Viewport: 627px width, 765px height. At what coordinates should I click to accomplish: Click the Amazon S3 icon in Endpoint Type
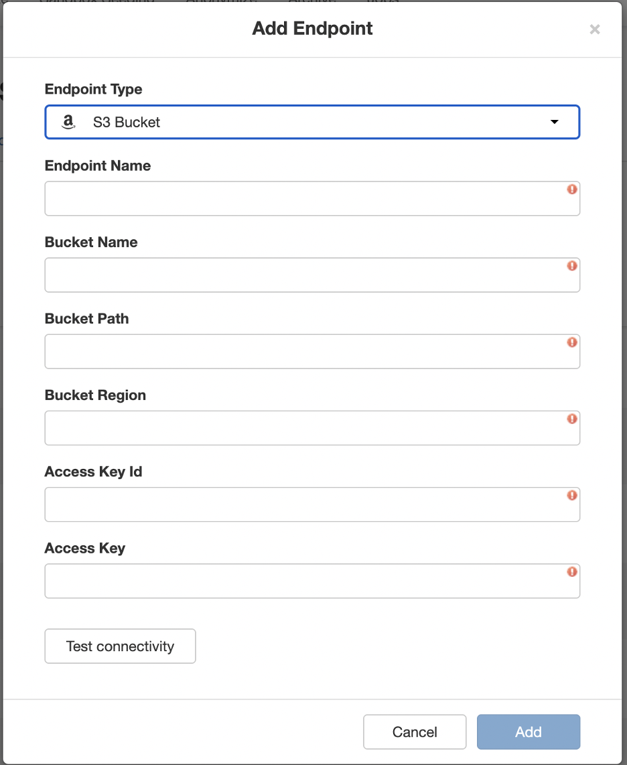(x=68, y=122)
